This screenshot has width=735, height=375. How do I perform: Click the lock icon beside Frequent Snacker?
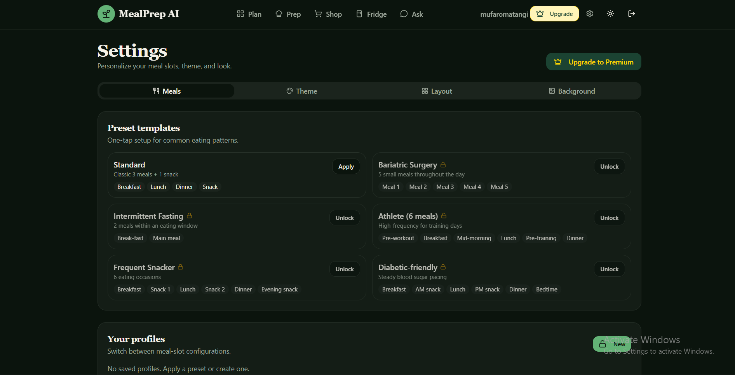181,267
